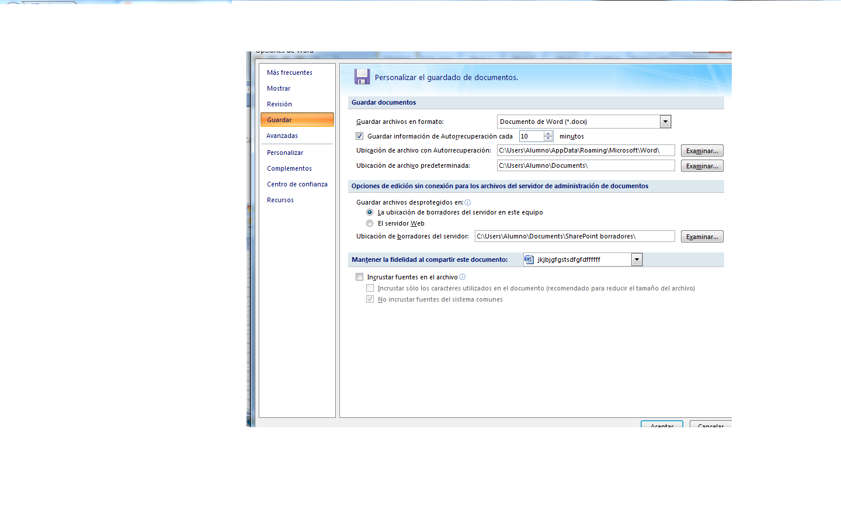Open the Avanzadas options section
Screen dimensions: 841x526
point(282,135)
